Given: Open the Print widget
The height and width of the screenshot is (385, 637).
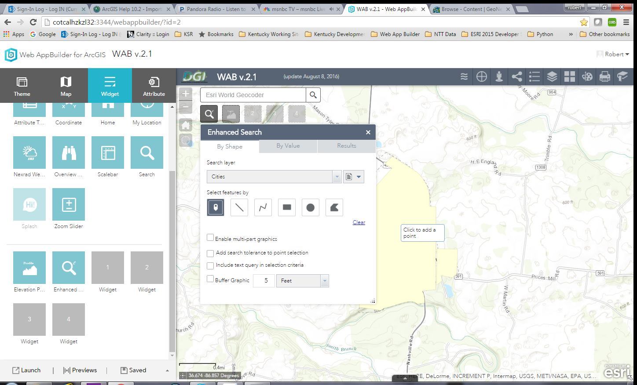Looking at the screenshot, I should [605, 76].
